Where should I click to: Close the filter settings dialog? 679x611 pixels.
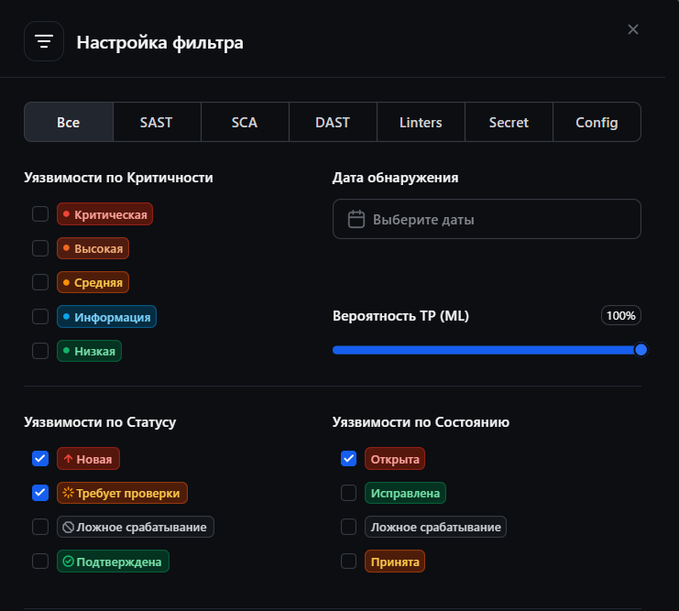[x=632, y=29]
